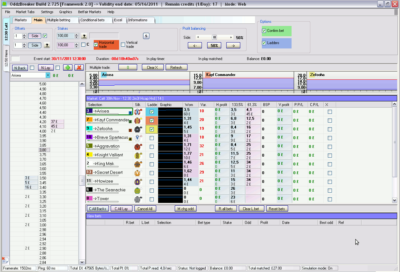This screenshot has width=400, height=272.
Task: Click the question mark beside top stake
Action: 84,36
